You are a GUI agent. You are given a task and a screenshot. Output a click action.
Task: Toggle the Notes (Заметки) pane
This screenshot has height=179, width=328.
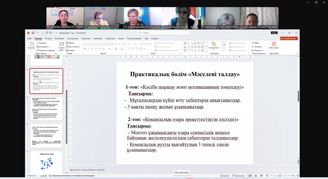point(225,176)
